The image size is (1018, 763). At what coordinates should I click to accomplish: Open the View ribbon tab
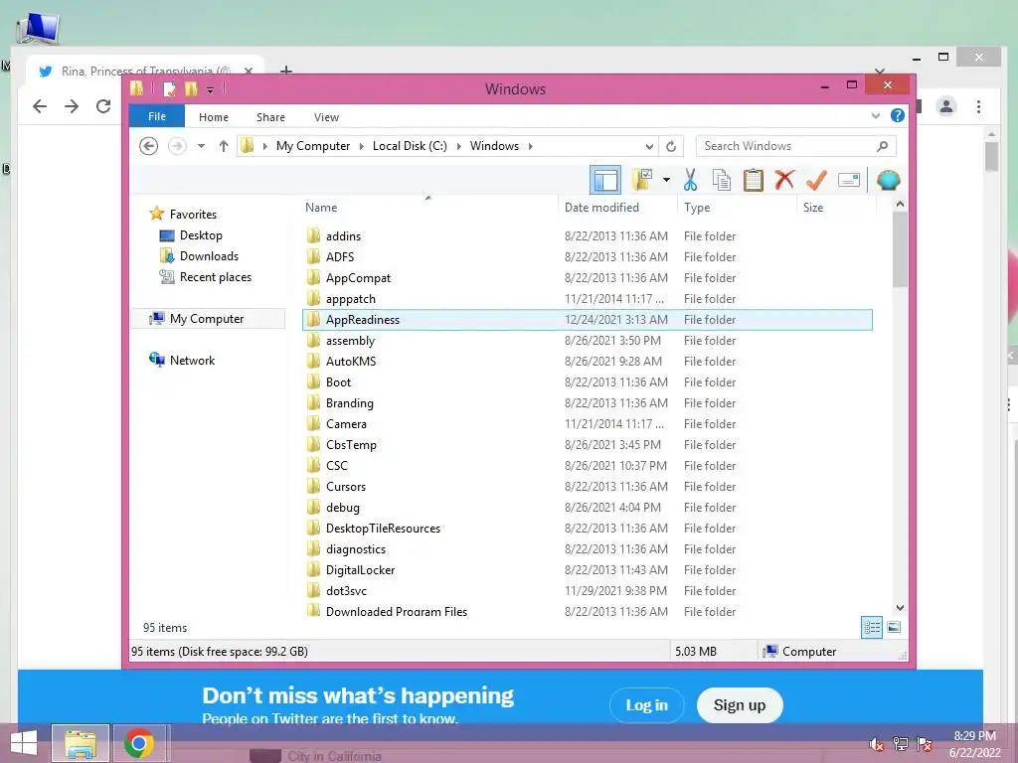pos(326,117)
